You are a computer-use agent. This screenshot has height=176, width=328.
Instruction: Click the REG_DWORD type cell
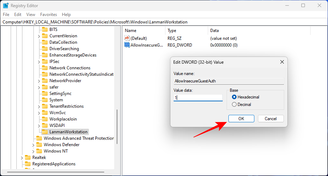180,45
